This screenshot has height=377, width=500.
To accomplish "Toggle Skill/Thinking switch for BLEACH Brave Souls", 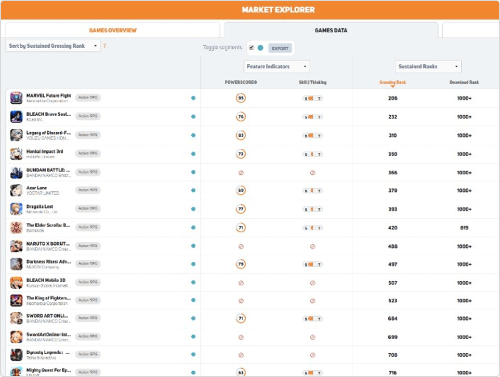I will pos(312,117).
